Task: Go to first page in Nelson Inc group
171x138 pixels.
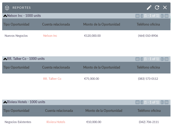Action: point(137,16)
